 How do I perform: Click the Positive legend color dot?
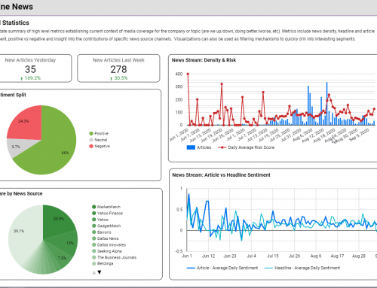point(91,133)
